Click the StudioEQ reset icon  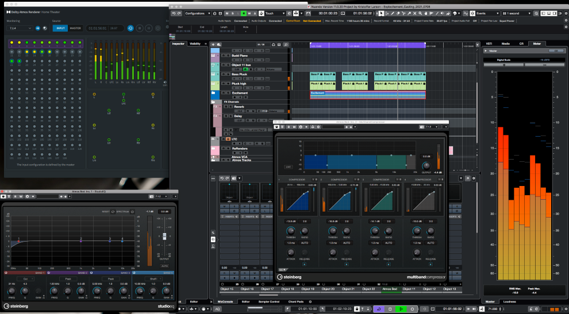pos(113,211)
